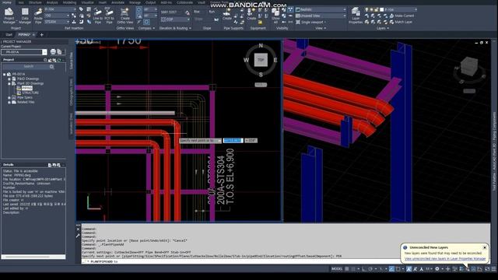Open the Current Project dropdown
This screenshot has height=280, width=498.
click(x=44, y=52)
